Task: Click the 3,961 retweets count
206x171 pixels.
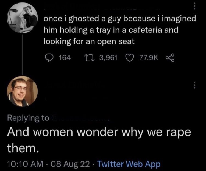Action: pyautogui.click(x=108, y=58)
